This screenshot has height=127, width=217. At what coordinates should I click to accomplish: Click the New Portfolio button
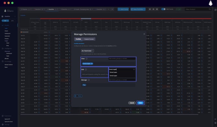(138, 9)
